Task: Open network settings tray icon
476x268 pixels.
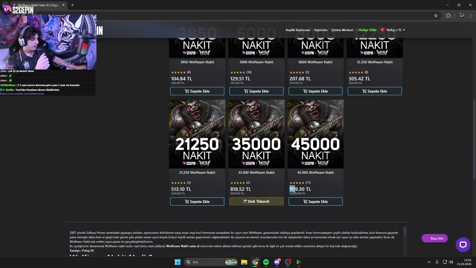Action: click(445, 262)
